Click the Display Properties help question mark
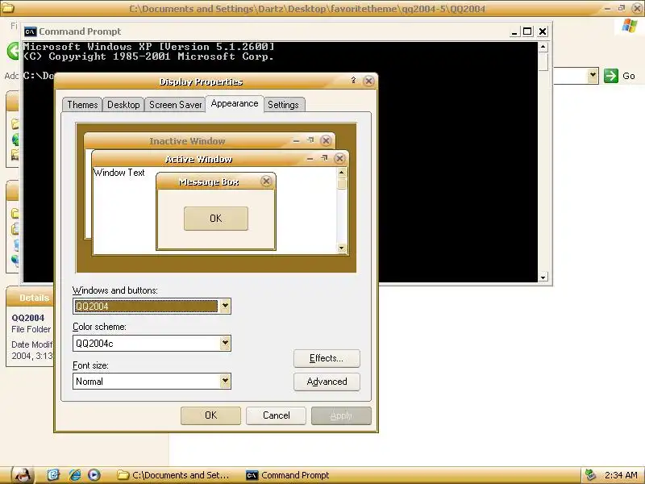The height and width of the screenshot is (484, 645). pos(353,81)
